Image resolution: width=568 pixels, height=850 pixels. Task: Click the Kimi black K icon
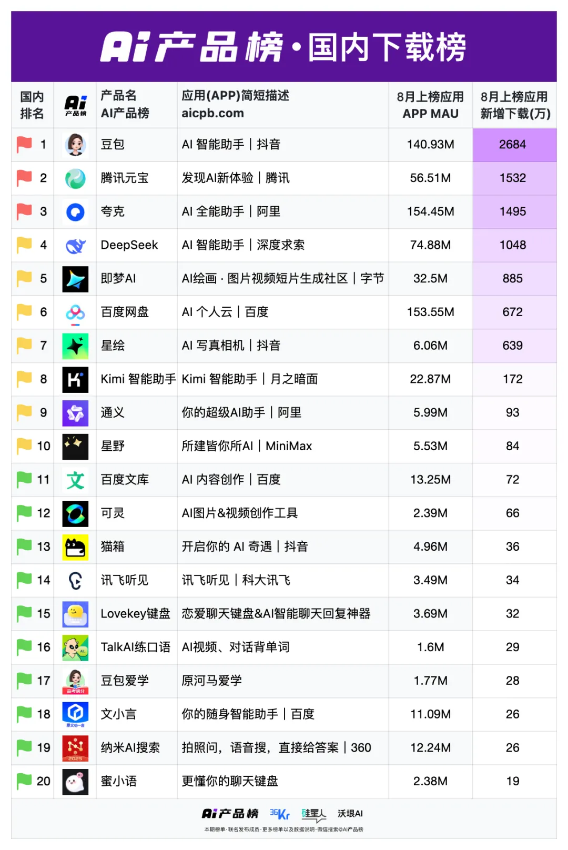(75, 379)
